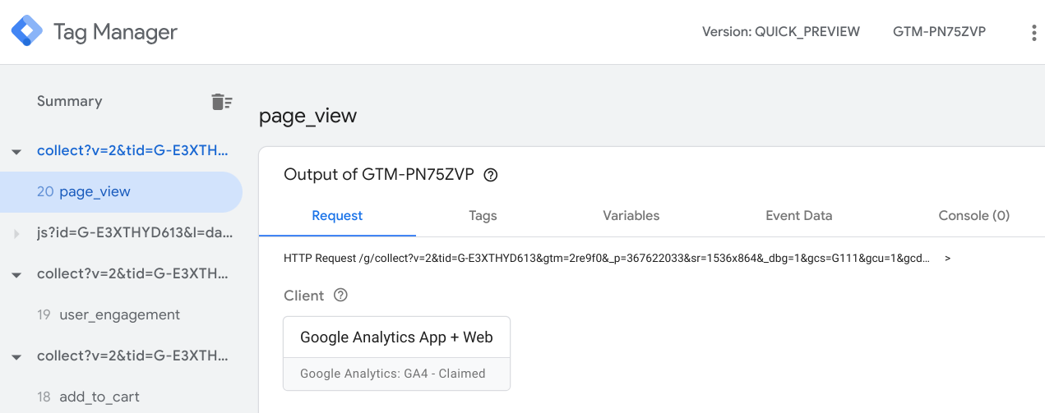Clear events with the delete sweep icon
This screenshot has width=1045, height=413.
tap(221, 102)
